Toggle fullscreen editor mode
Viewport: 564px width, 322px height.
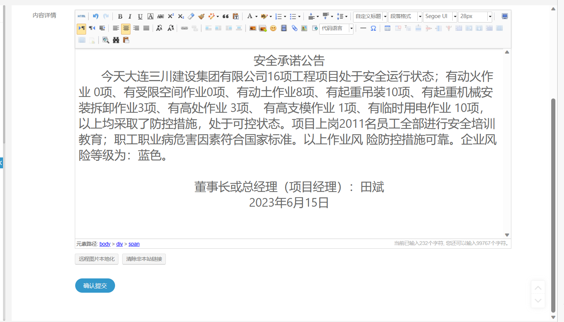coord(505,16)
